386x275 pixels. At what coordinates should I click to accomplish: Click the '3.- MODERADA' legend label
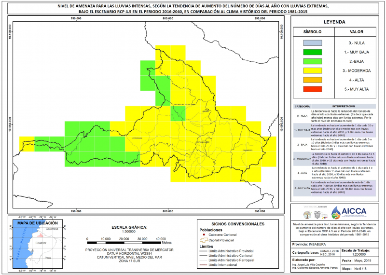point(357,70)
